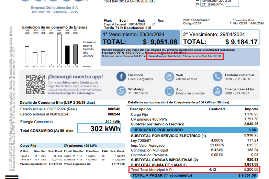Click the WhatsApp icon
The height and width of the screenshot is (179, 269).
point(121,91)
